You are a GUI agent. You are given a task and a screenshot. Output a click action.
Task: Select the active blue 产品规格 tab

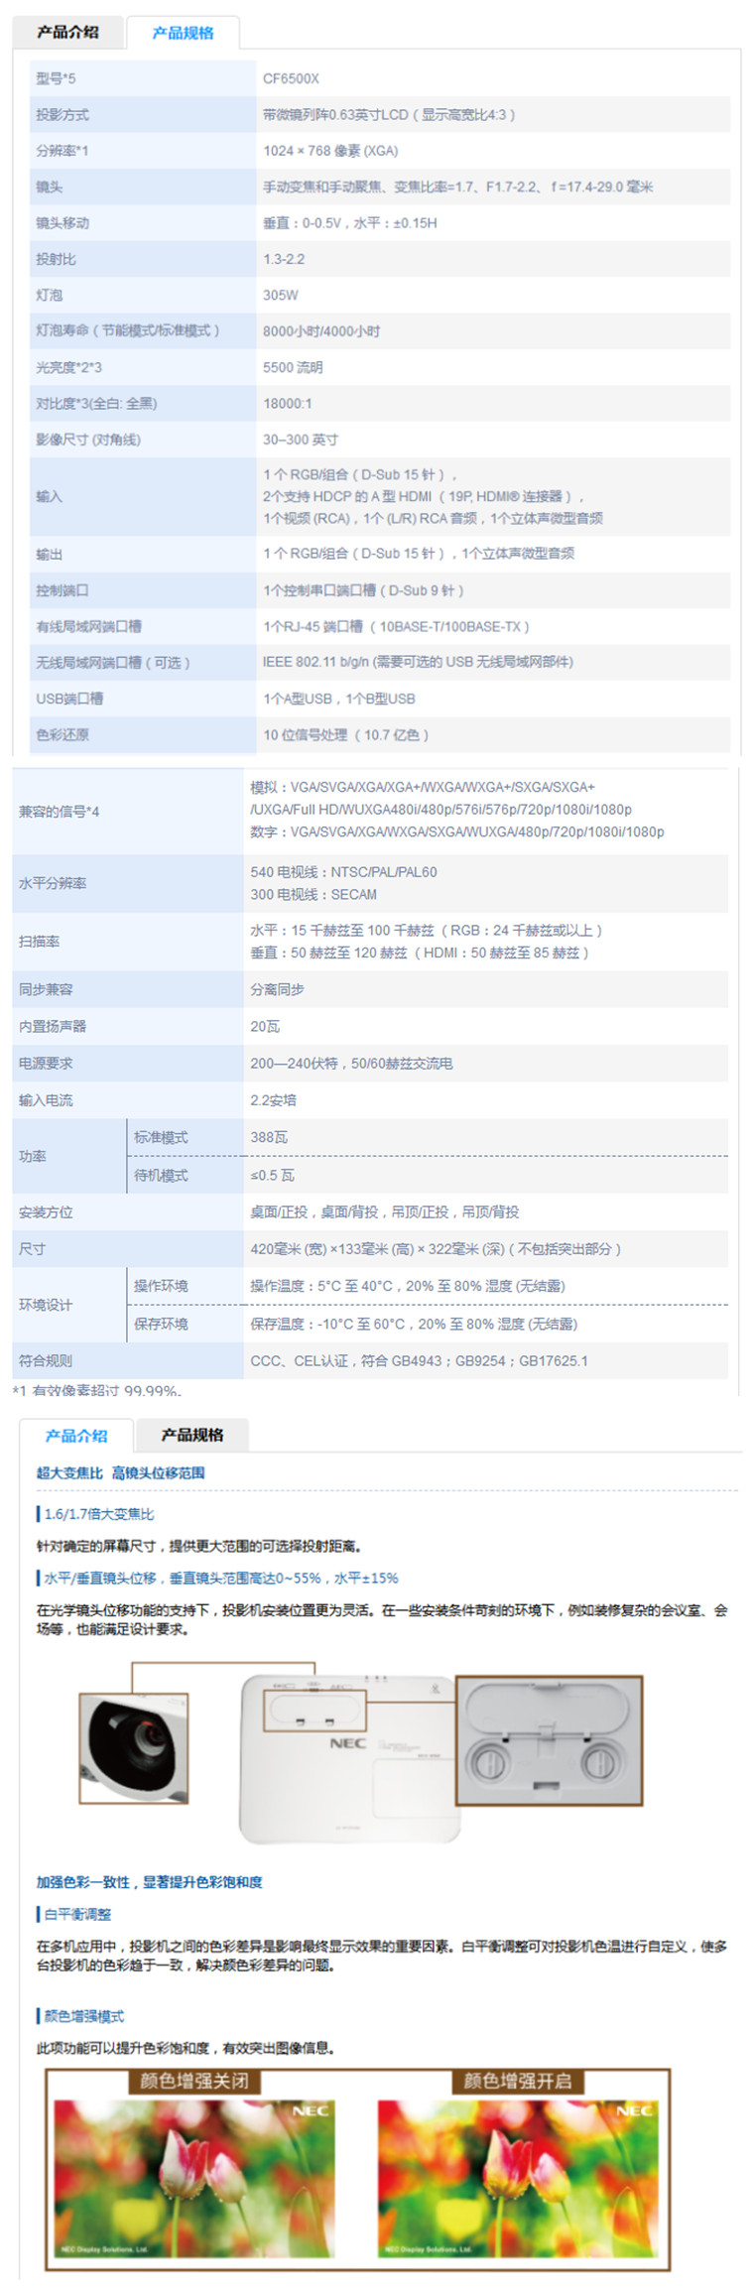tap(184, 33)
